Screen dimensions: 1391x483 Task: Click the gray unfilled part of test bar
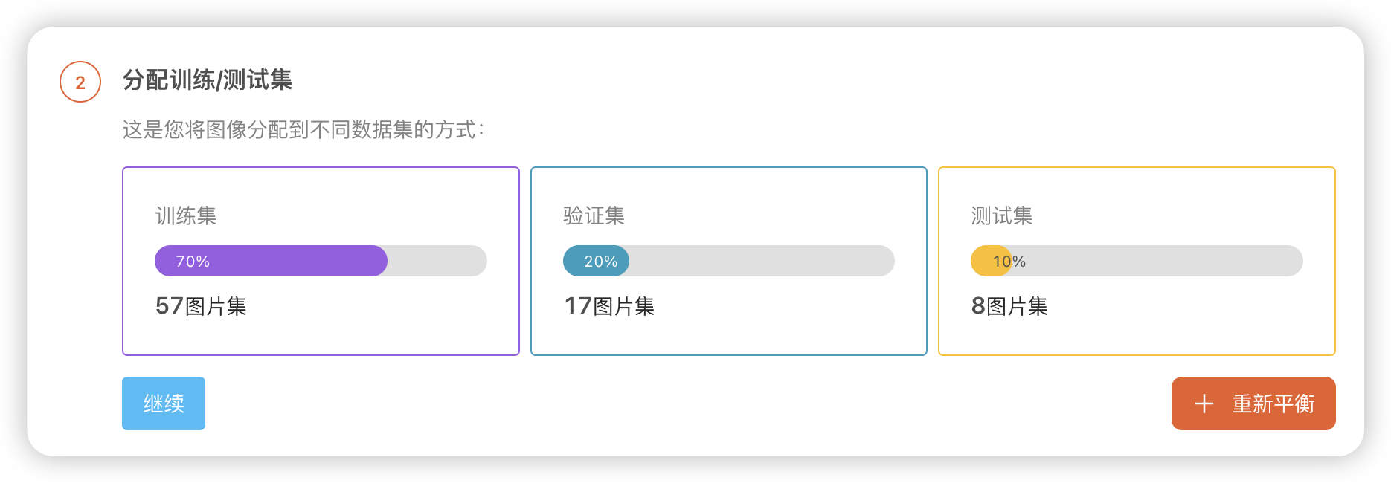coord(1157,261)
